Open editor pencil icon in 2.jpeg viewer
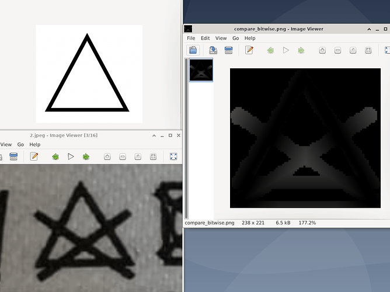 pyautogui.click(x=34, y=157)
